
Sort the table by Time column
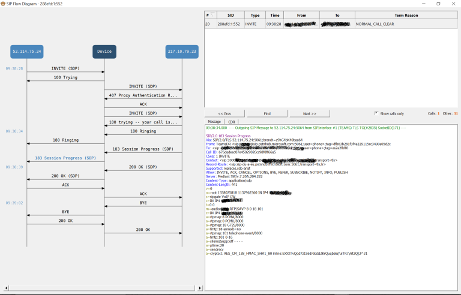[x=274, y=15]
